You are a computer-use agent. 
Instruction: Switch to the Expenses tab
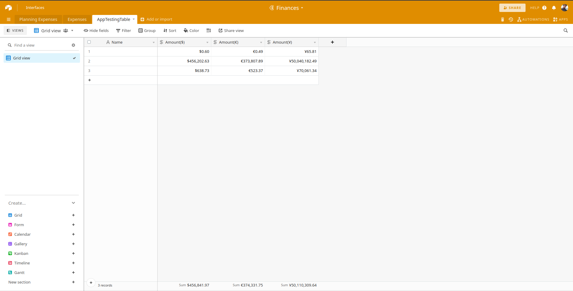(x=77, y=19)
